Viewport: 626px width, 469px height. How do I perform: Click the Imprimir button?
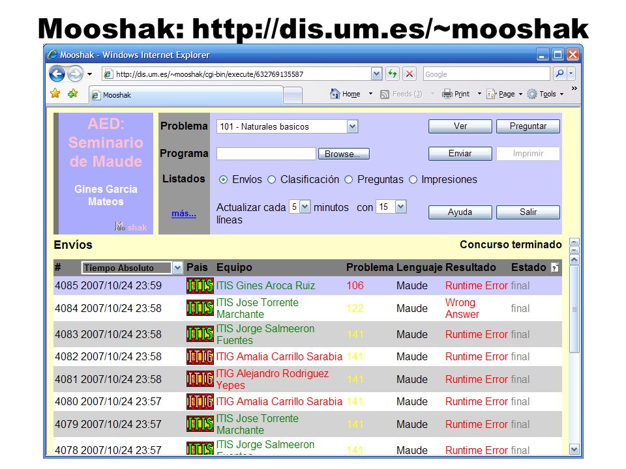528,154
